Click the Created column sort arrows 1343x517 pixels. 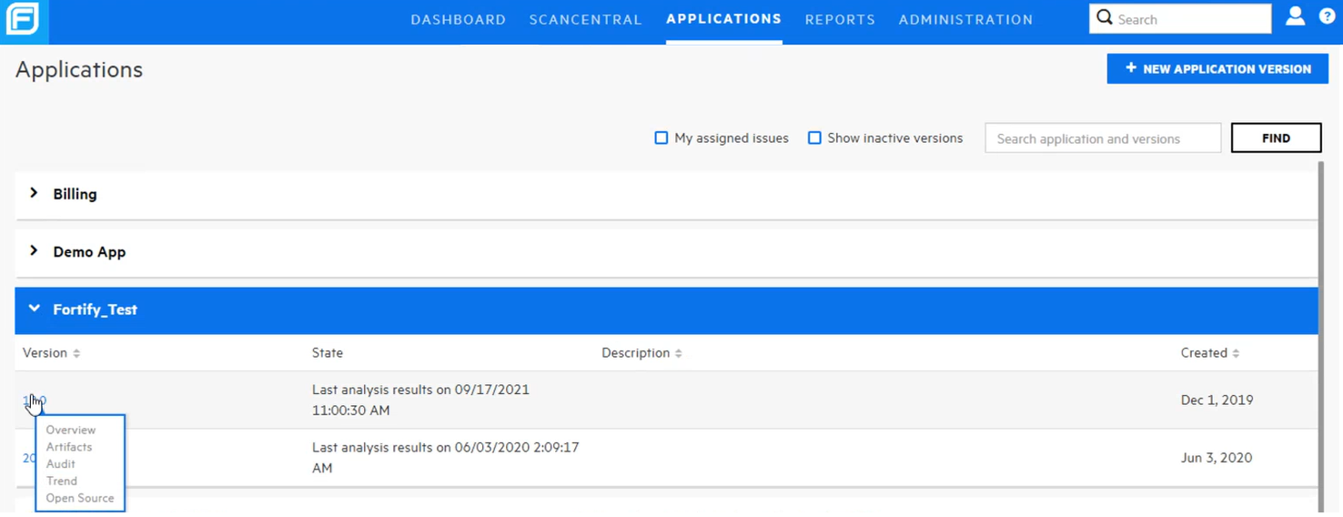click(1236, 353)
